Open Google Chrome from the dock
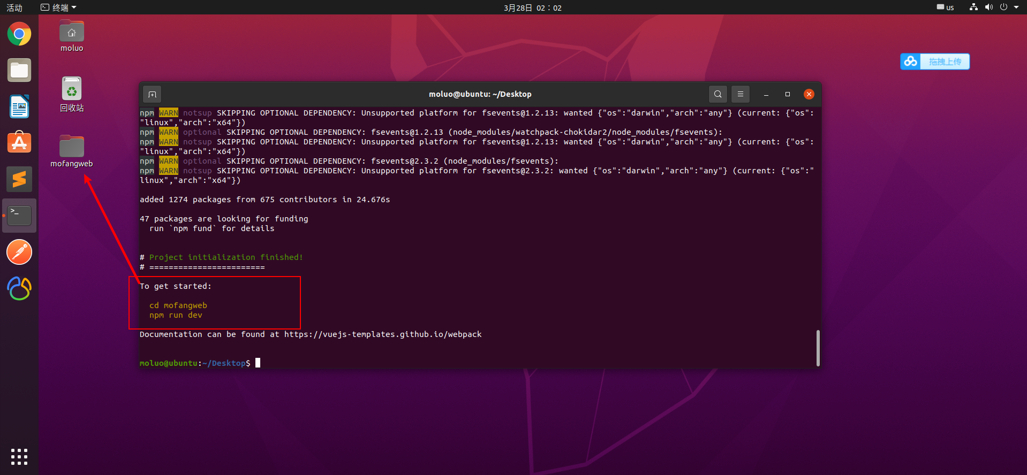 [19, 34]
